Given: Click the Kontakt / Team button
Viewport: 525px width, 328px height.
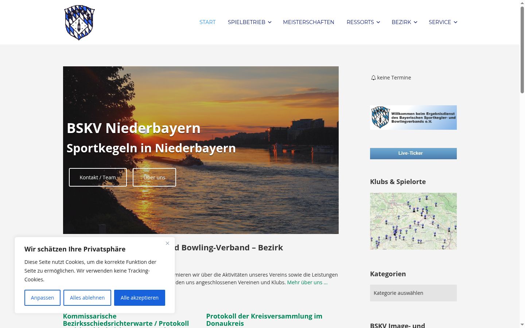Looking at the screenshot, I should [98, 177].
